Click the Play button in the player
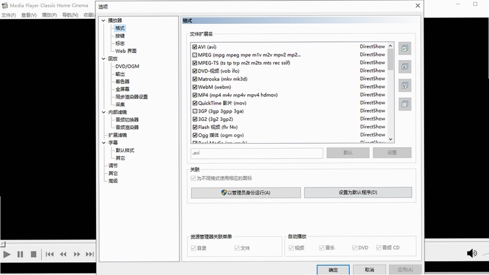489x275 pixels. tap(7, 254)
